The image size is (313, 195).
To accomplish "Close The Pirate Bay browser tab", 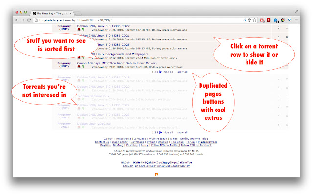I will click(70, 13).
